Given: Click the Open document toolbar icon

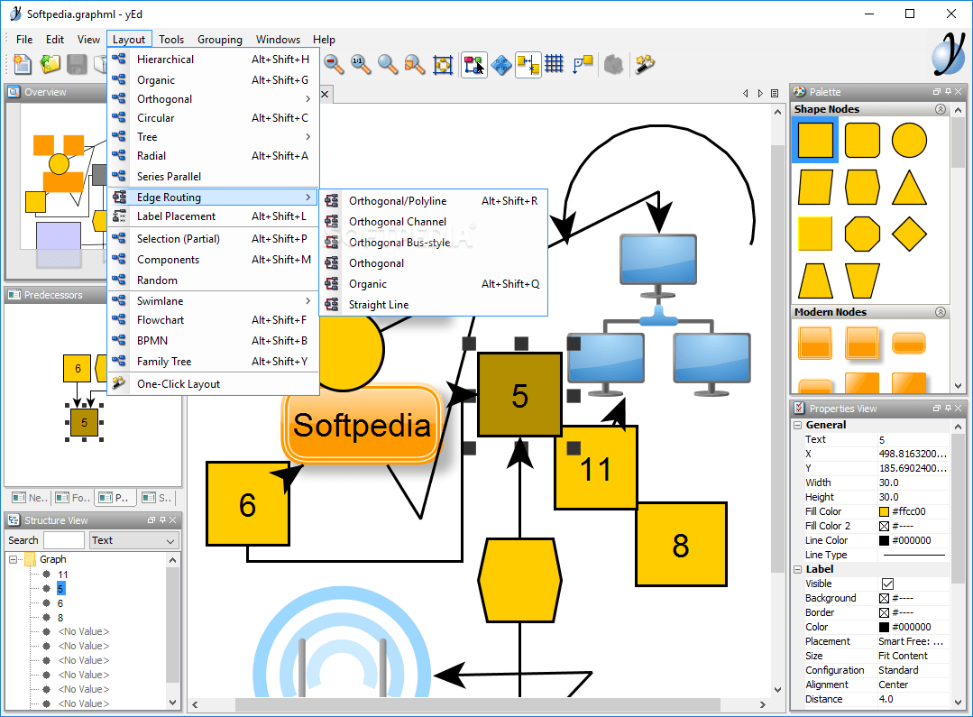Looking at the screenshot, I should pos(50,64).
